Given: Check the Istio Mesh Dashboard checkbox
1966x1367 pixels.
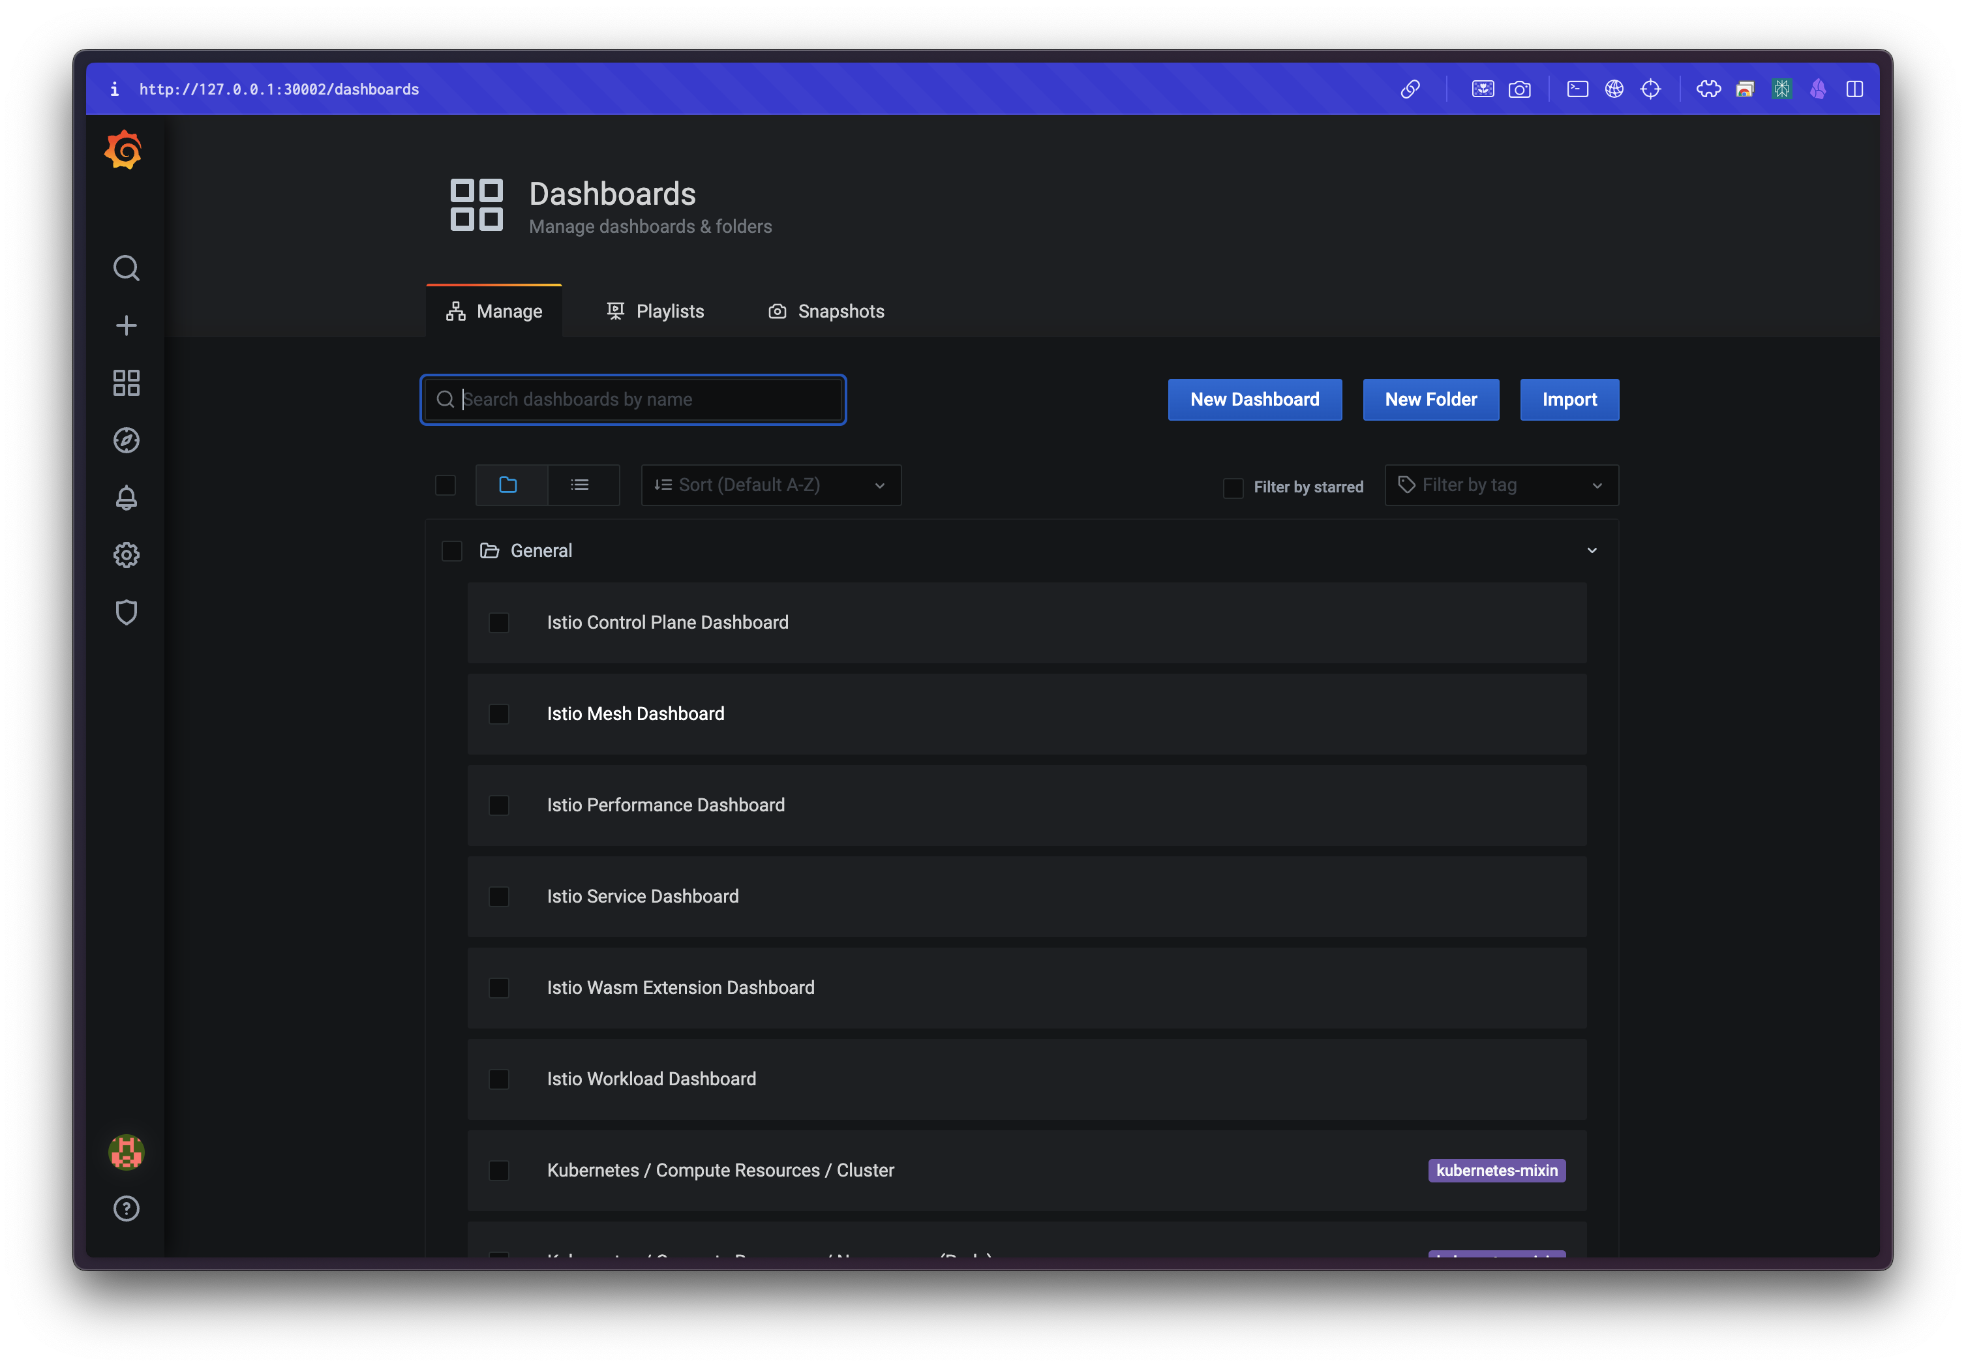Looking at the screenshot, I should coord(499,714).
